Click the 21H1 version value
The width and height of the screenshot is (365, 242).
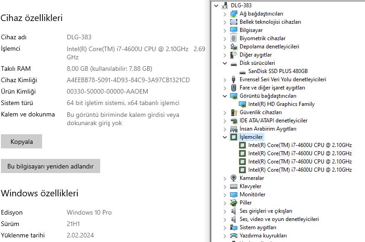click(73, 224)
